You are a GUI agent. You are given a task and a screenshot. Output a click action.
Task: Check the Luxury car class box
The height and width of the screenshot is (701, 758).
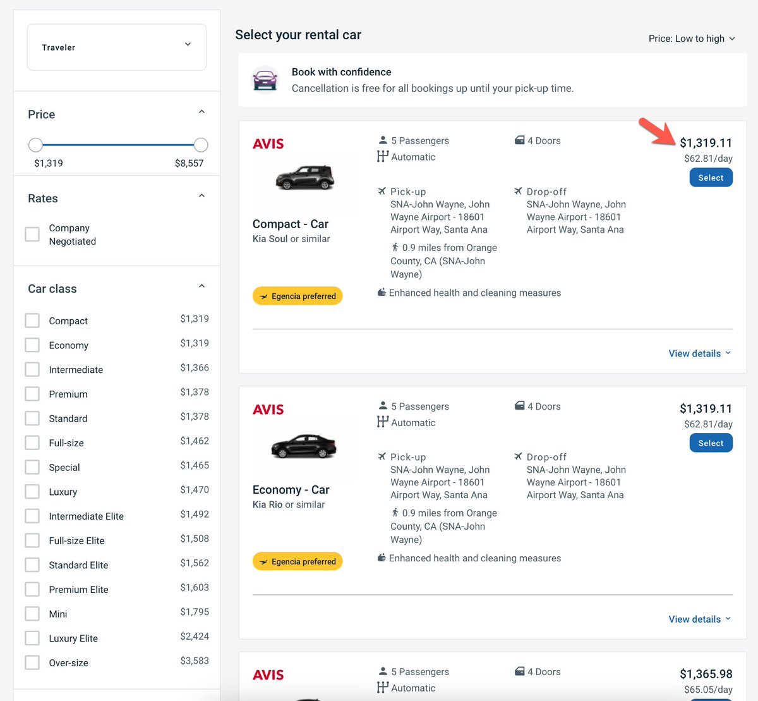pyautogui.click(x=32, y=492)
